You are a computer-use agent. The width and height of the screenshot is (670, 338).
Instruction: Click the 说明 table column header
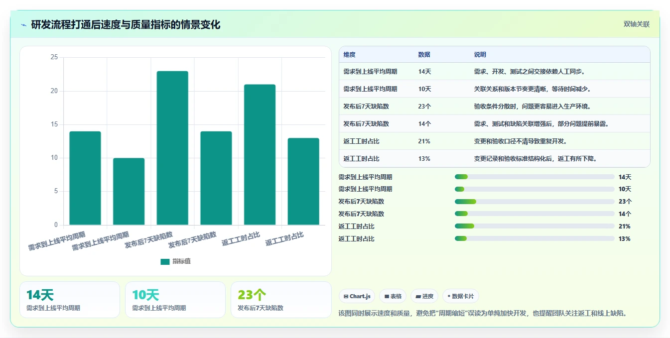coord(480,55)
